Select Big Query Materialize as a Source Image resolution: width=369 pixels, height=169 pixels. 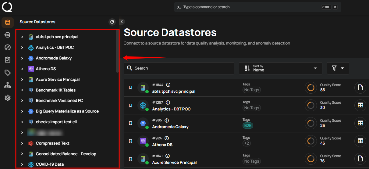coord(67,111)
